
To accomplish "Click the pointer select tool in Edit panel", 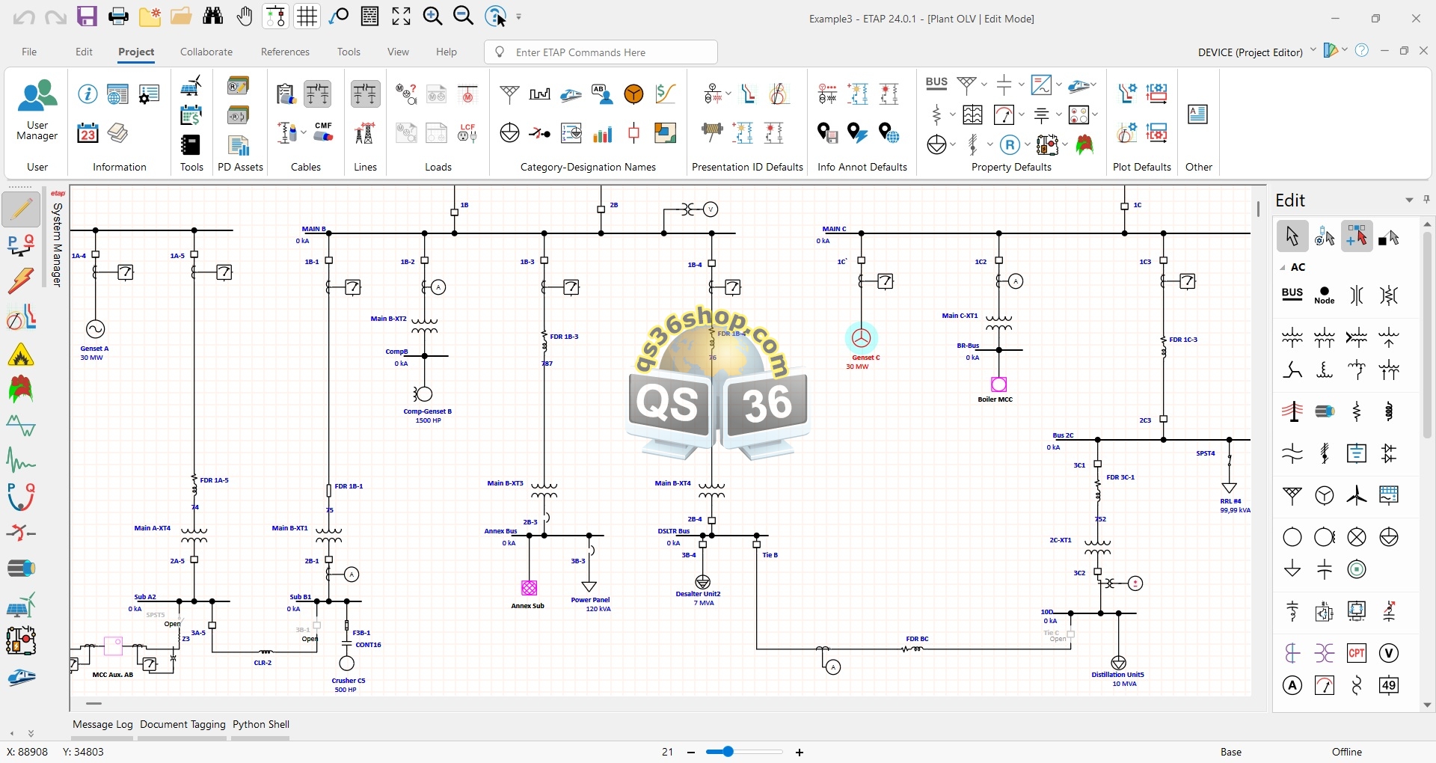I will click(x=1292, y=236).
